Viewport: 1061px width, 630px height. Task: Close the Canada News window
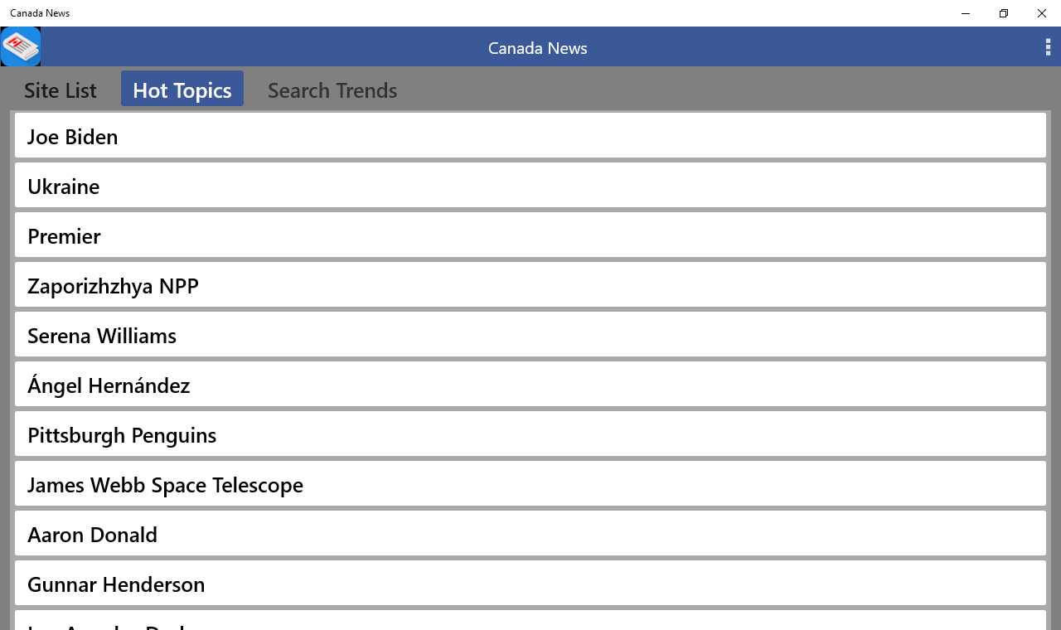[1042, 13]
